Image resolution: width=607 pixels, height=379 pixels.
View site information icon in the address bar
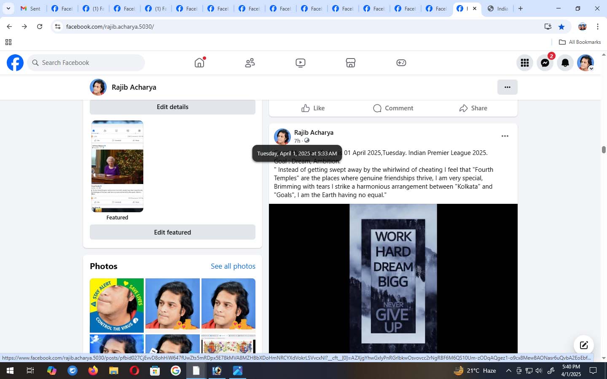[58, 27]
